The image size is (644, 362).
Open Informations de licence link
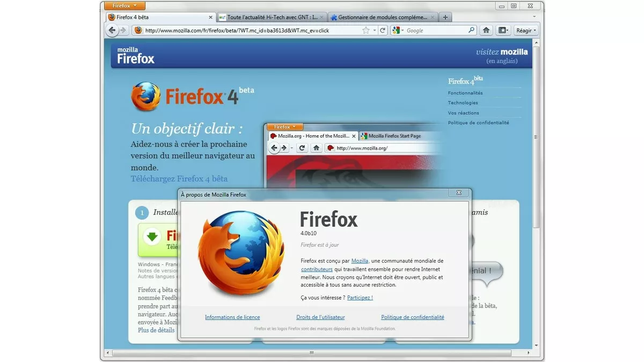click(232, 317)
